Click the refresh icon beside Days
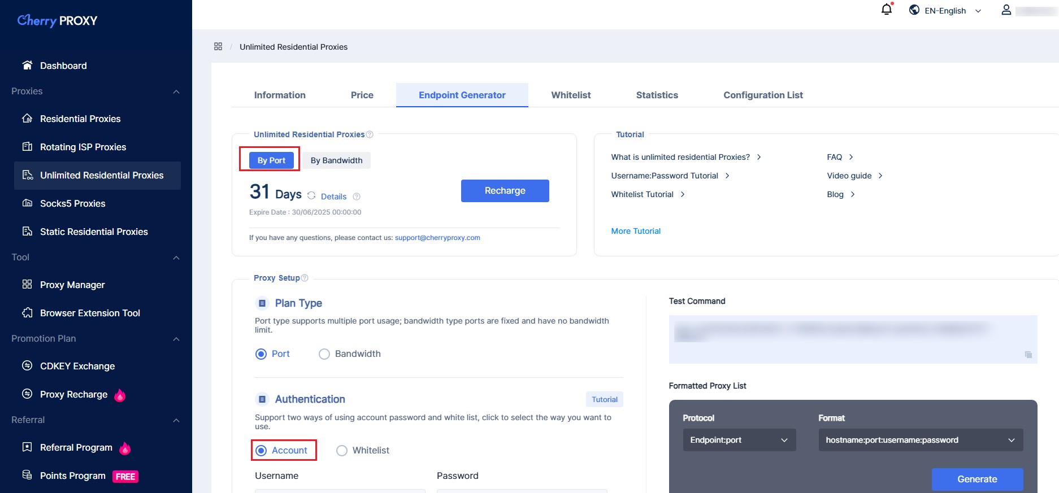 pos(311,195)
